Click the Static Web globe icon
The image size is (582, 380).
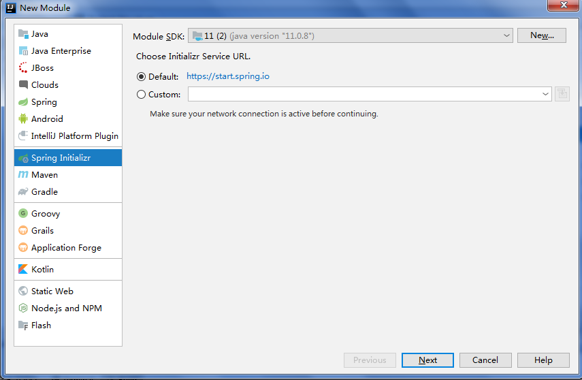point(23,291)
